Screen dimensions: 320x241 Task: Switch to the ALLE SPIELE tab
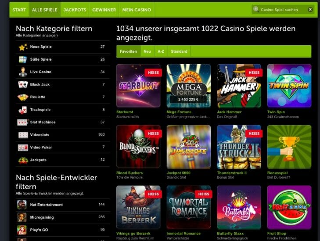(x=45, y=10)
